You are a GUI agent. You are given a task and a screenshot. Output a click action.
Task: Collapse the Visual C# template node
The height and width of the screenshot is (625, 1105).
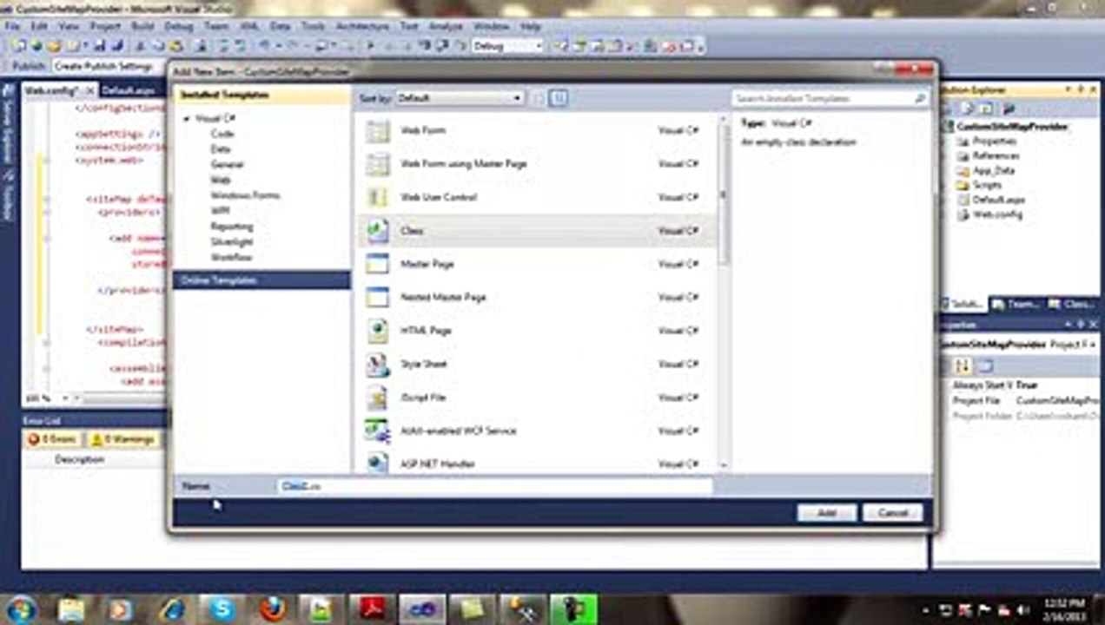tap(186, 118)
